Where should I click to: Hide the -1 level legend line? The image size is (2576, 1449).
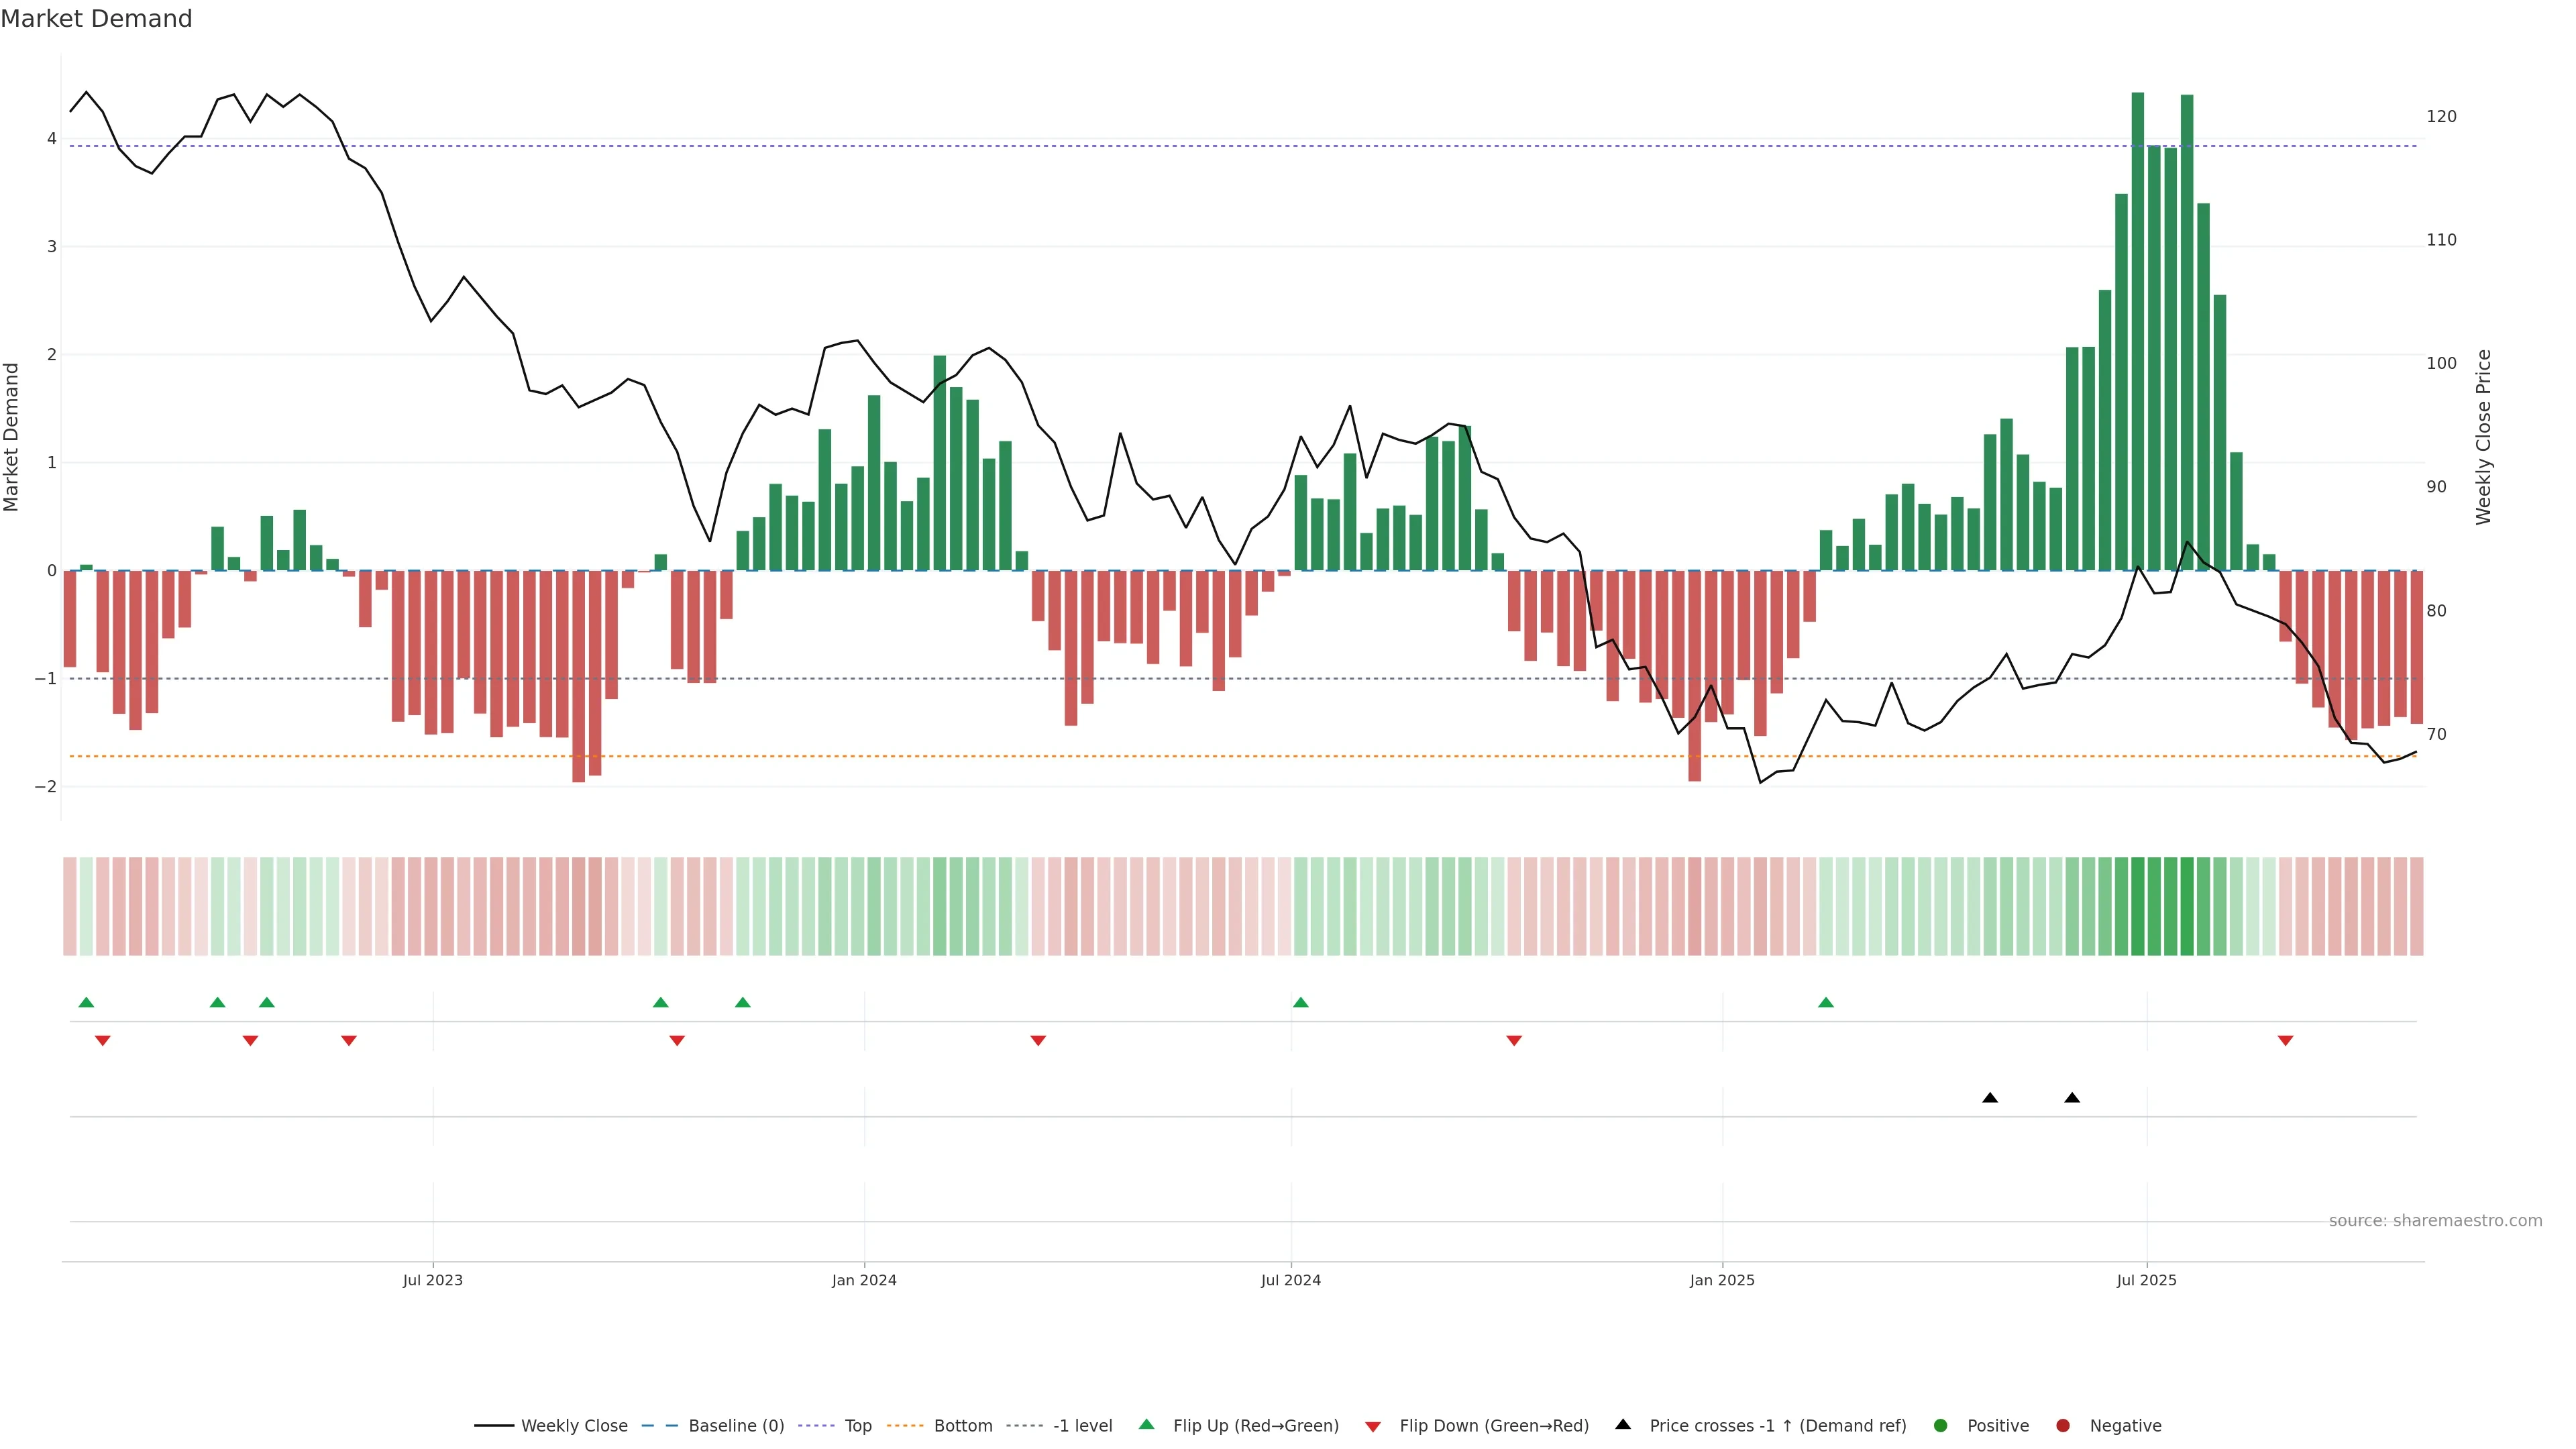point(1082,1426)
